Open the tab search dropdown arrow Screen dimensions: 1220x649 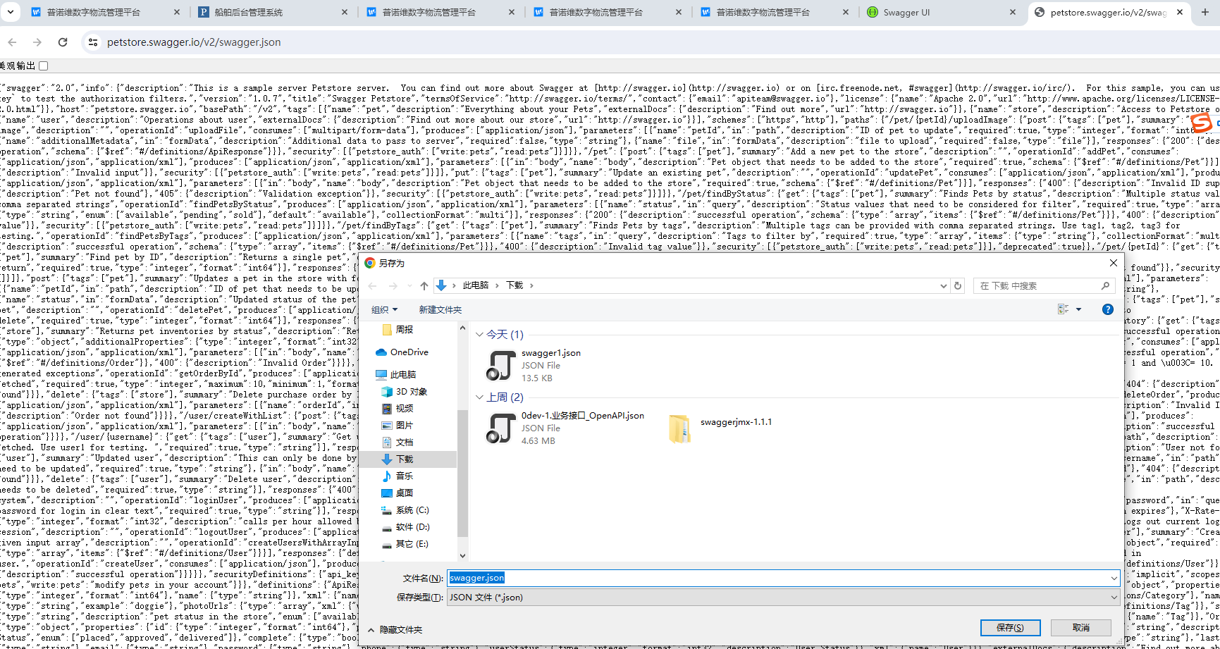(11, 12)
